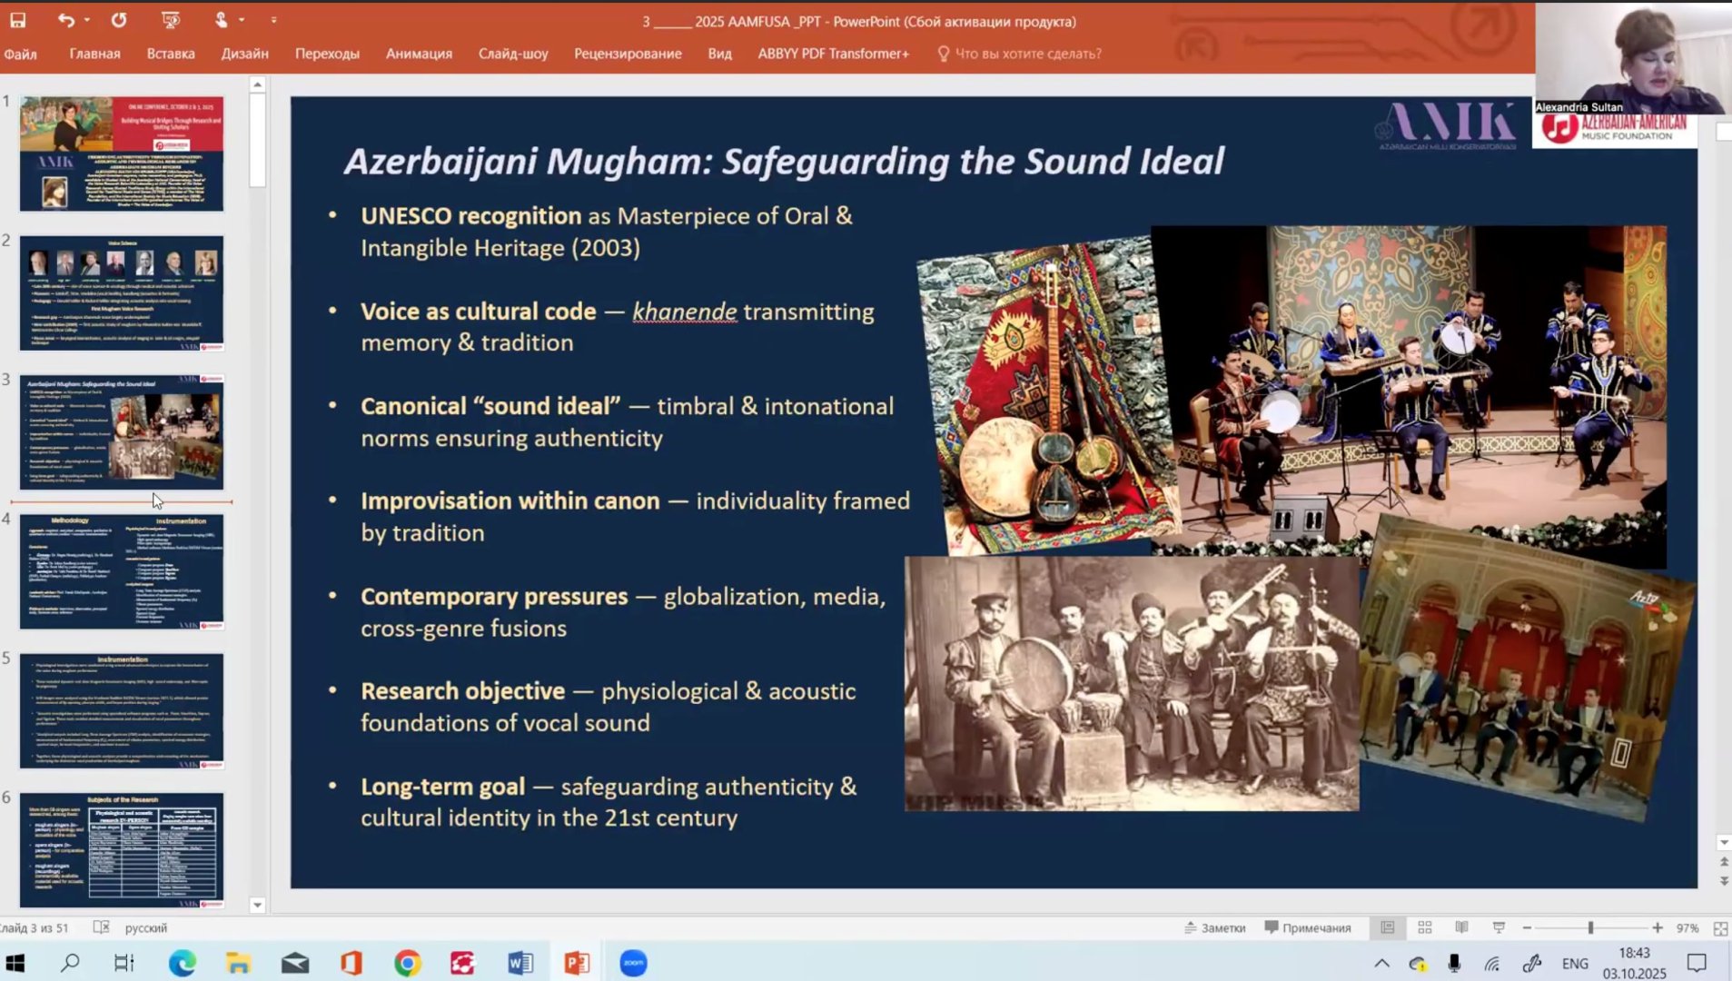This screenshot has height=981, width=1732.
Task: Start slideshow from beginning via toolbar icon
Action: point(170,20)
